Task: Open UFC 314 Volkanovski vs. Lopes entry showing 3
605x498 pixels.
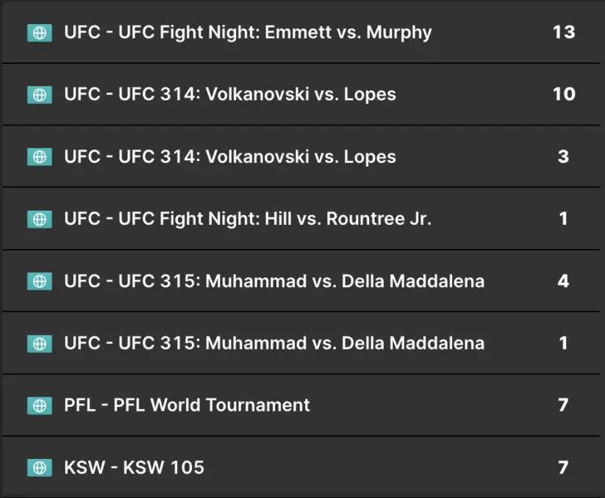Action: (230, 157)
